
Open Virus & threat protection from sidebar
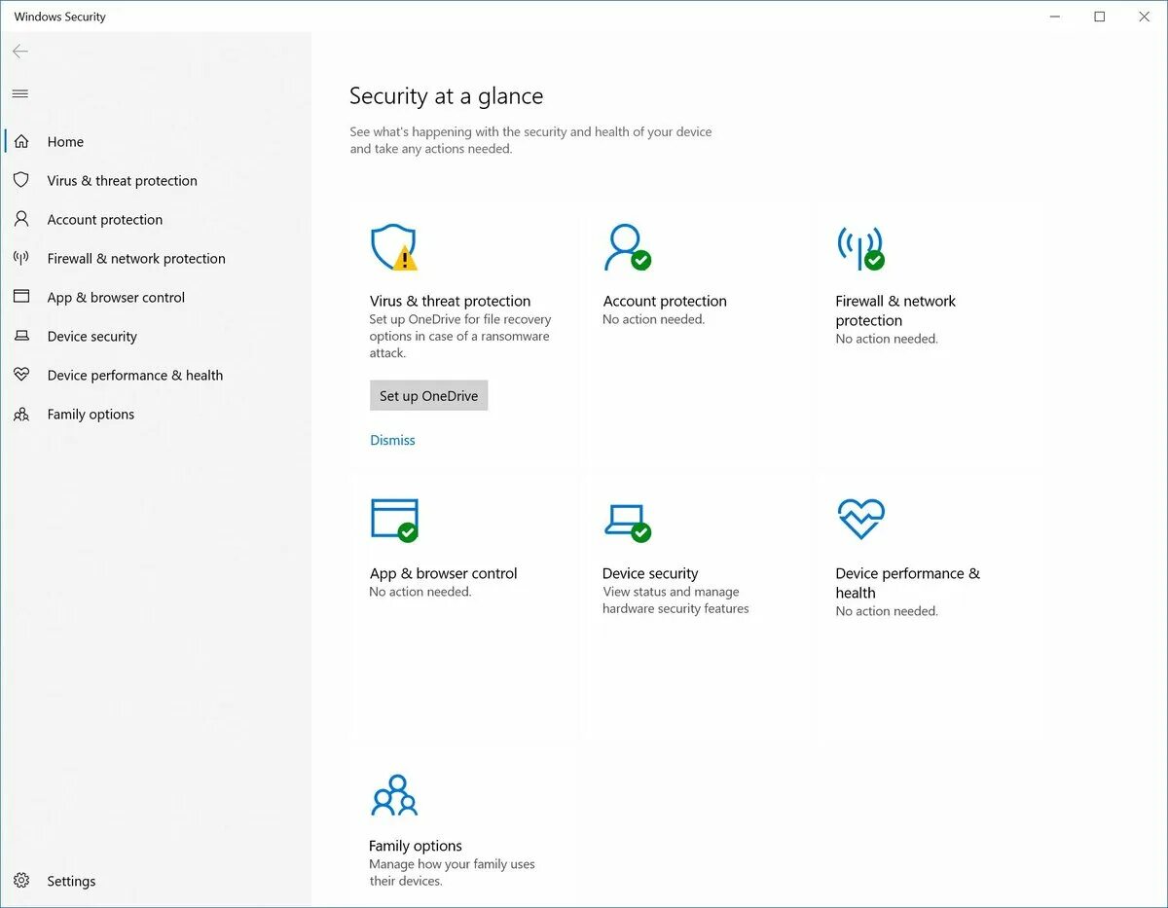(122, 181)
